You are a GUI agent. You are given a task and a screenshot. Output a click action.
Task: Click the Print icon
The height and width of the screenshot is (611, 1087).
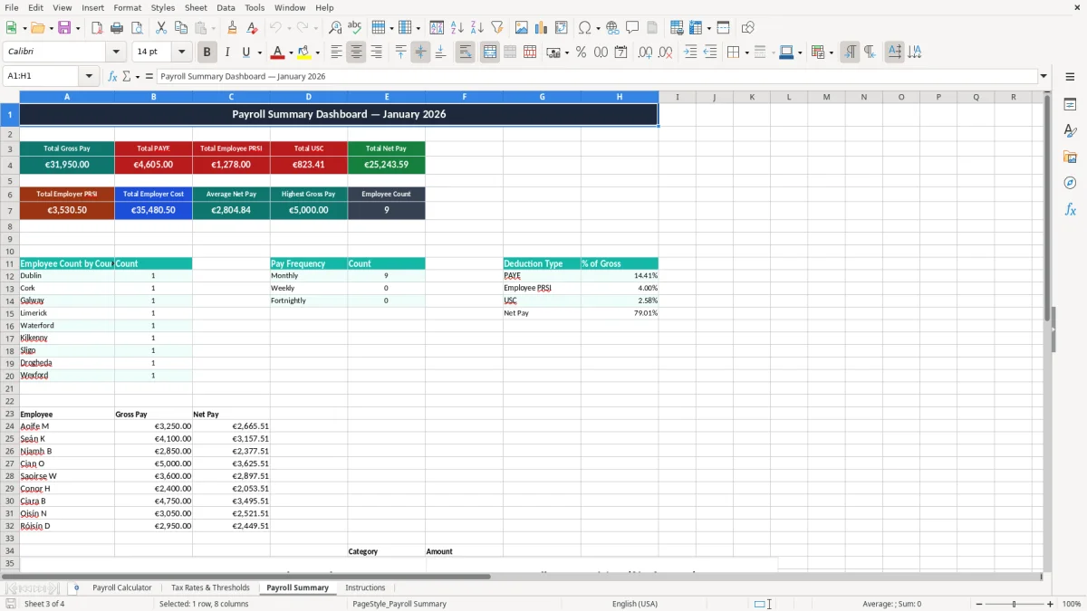coord(117,28)
